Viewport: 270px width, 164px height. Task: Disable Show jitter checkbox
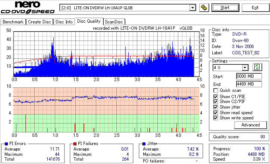tap(216, 107)
